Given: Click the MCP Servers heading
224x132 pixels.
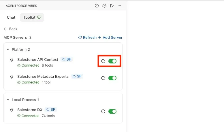Looking at the screenshot, I should [15, 38].
